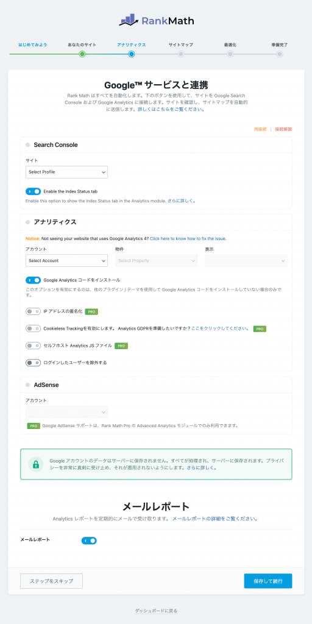Screen dimensions: 312x624
Task: Click さらに詳しく link under Index Status
Action: [x=182, y=201]
